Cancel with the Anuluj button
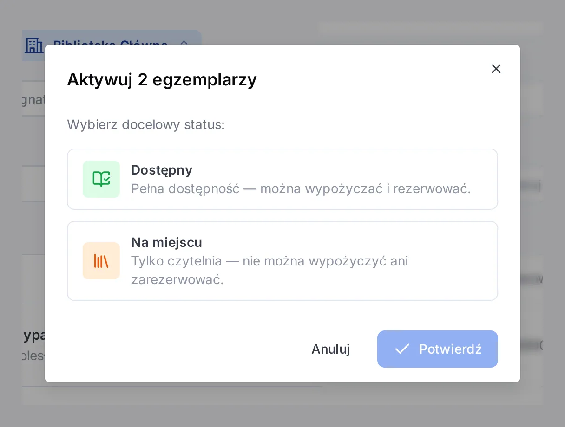 [x=330, y=349]
